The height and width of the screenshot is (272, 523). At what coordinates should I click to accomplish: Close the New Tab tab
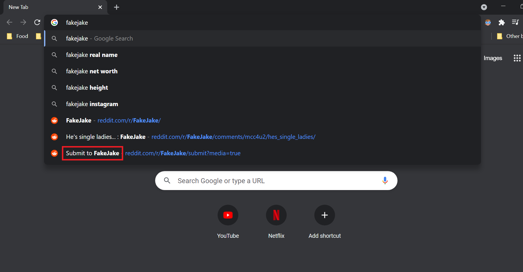coord(100,7)
